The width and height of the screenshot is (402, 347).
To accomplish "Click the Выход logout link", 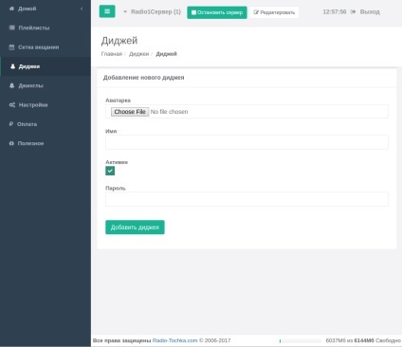I will point(370,12).
